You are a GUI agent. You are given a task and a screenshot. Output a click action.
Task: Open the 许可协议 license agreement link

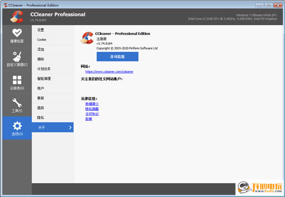(92, 114)
